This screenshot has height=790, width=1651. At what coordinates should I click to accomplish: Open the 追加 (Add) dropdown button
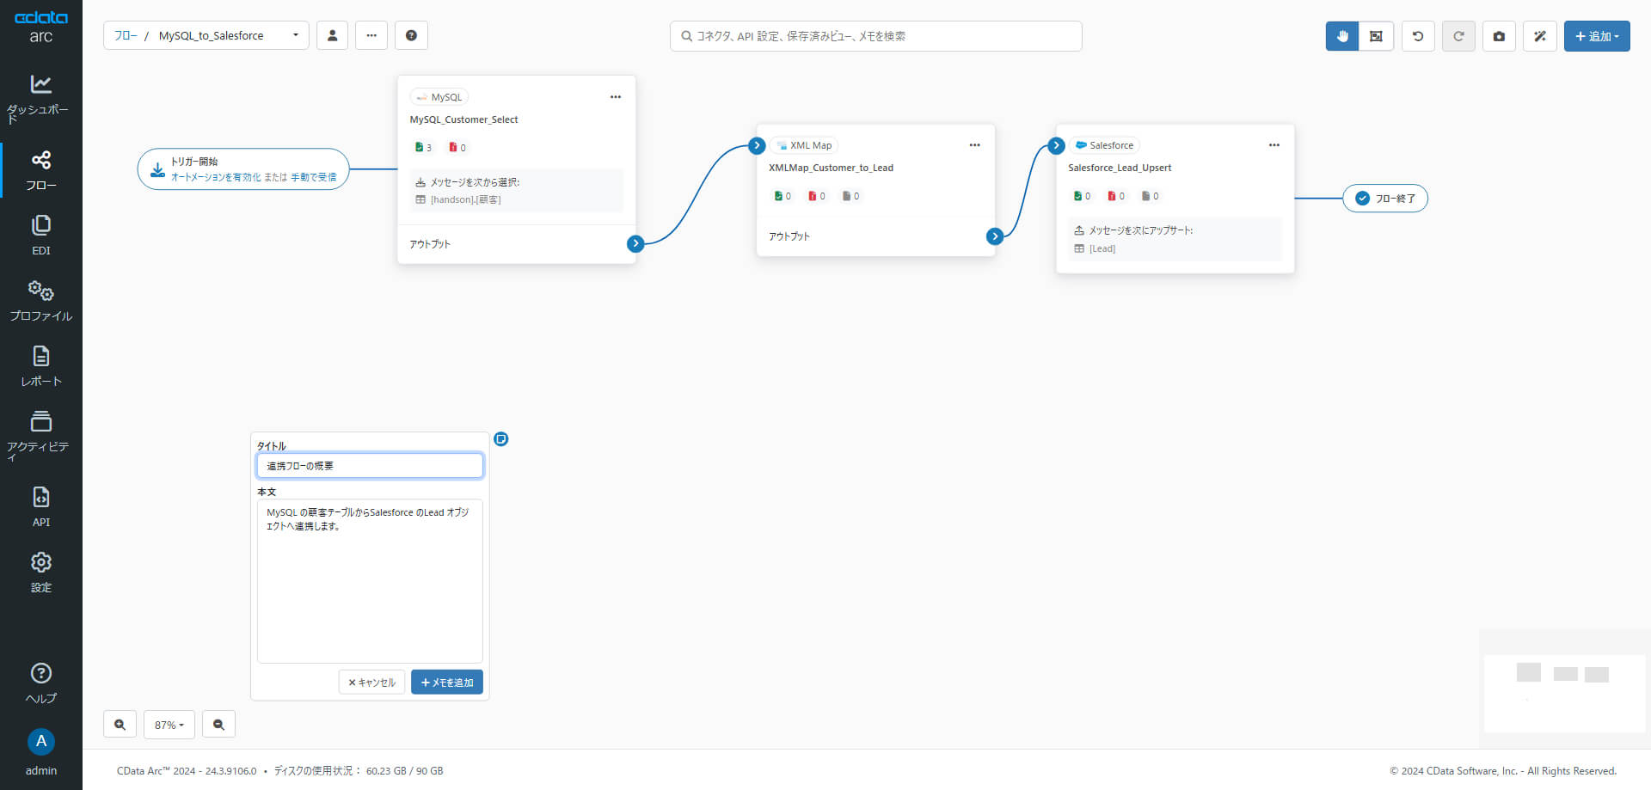point(1597,36)
